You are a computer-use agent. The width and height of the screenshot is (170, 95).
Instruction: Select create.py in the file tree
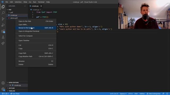17,15
